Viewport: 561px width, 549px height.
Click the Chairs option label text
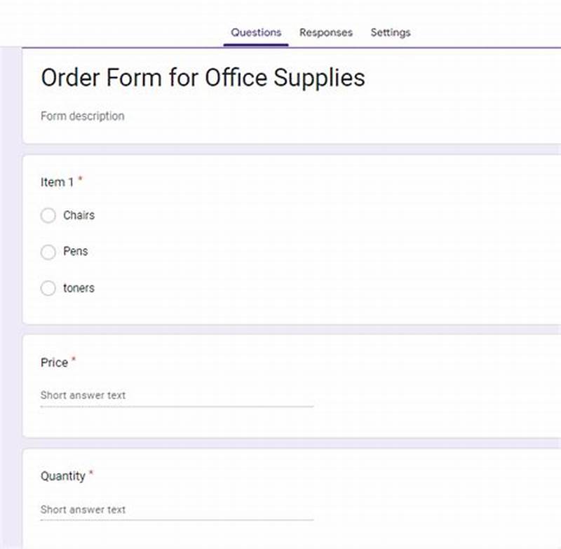[79, 215]
